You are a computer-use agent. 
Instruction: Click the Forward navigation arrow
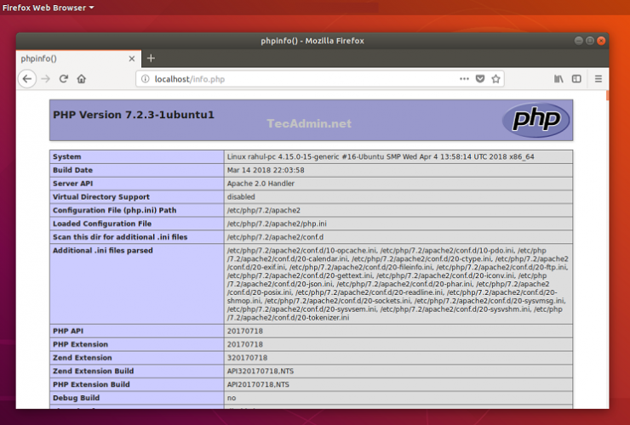pos(46,79)
